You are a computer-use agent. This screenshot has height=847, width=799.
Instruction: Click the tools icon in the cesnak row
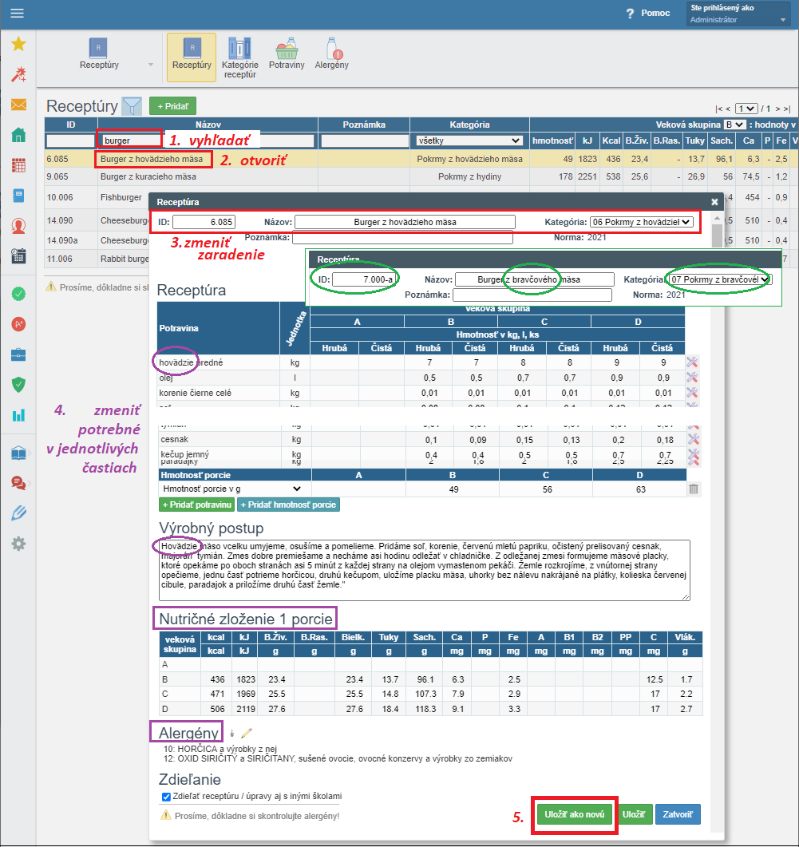[693, 439]
